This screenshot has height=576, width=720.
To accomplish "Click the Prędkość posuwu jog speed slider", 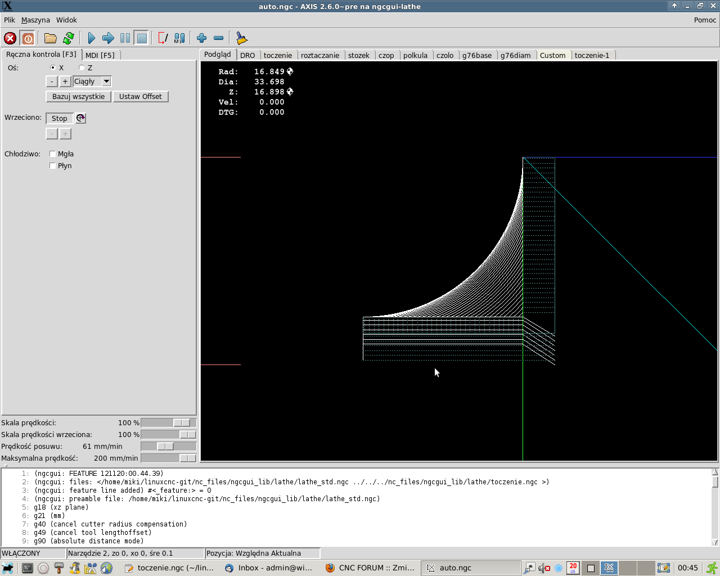I will [x=169, y=446].
